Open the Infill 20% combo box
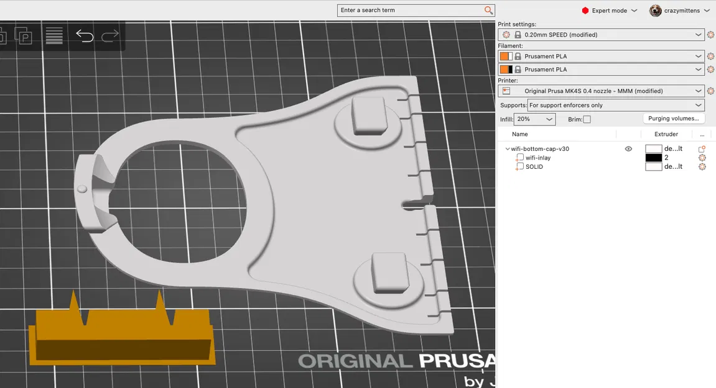 534,119
